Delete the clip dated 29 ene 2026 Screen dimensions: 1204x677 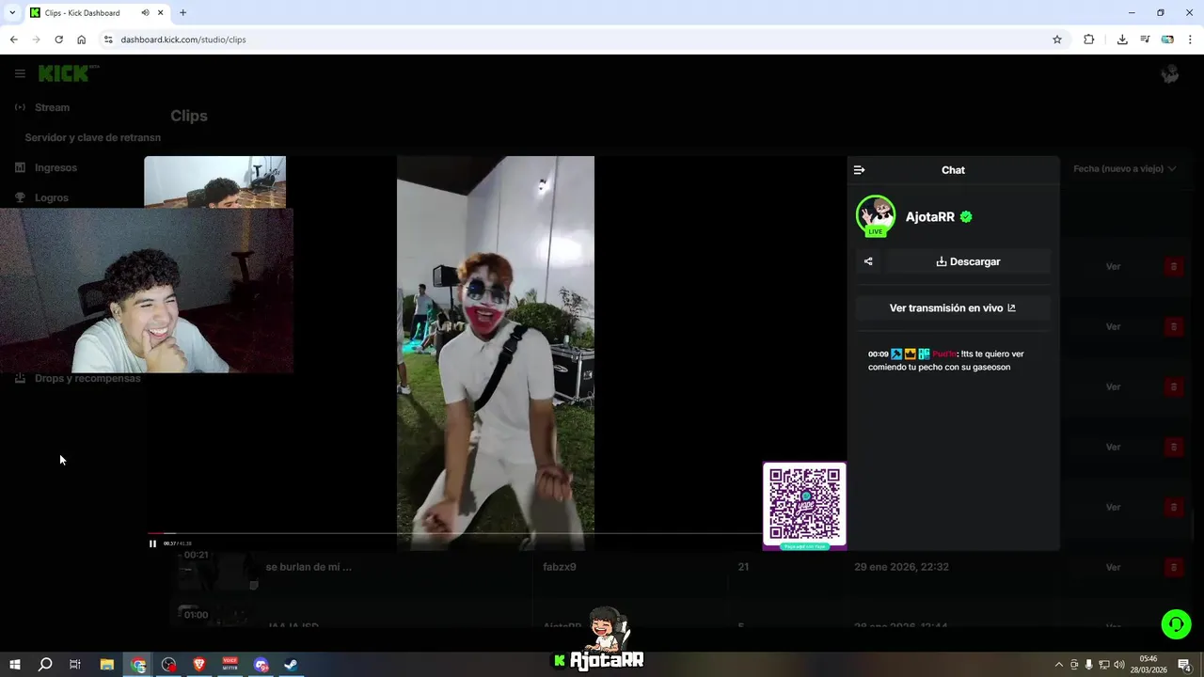[x=1173, y=567]
